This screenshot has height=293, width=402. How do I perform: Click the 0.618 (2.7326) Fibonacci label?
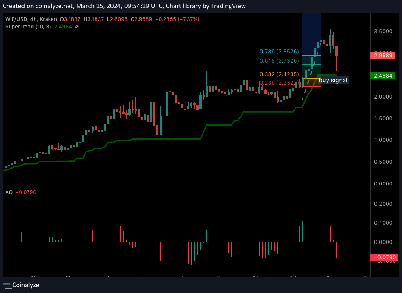[279, 61]
